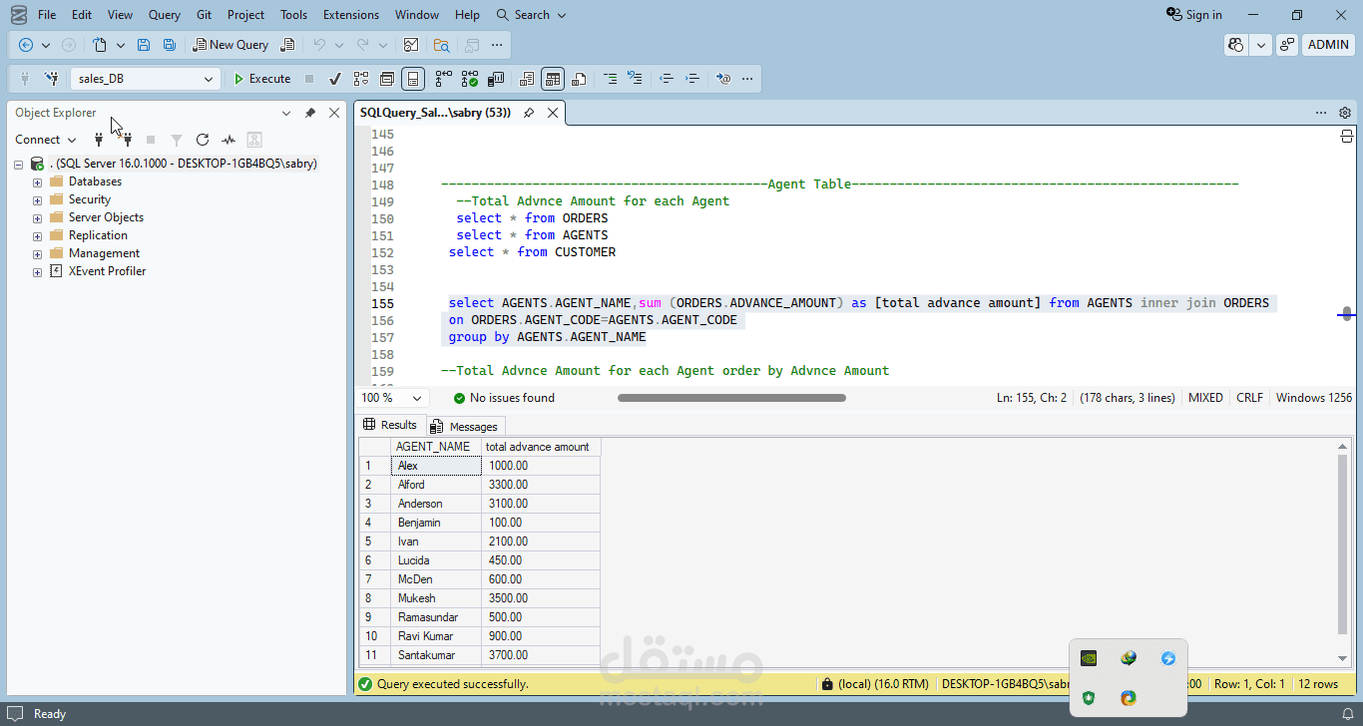Click the Disconnect icon in Object Explorer
The width and height of the screenshot is (1363, 726).
tap(127, 140)
